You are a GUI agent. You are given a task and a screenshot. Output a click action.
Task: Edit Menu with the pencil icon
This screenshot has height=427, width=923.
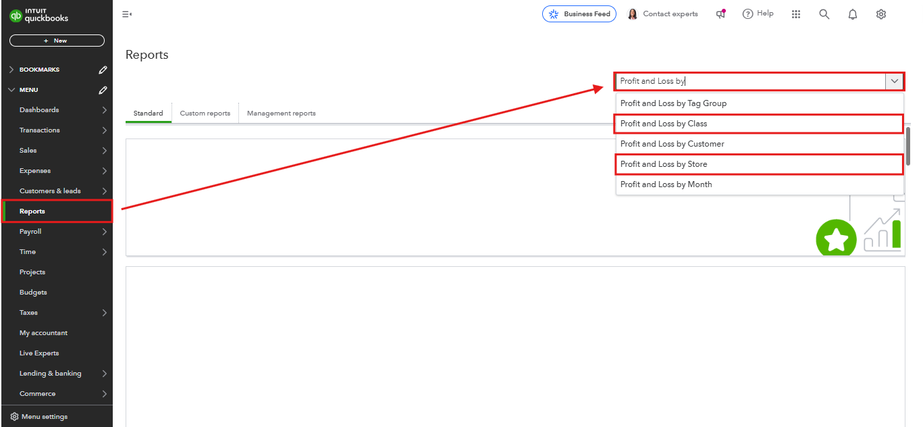[103, 90]
